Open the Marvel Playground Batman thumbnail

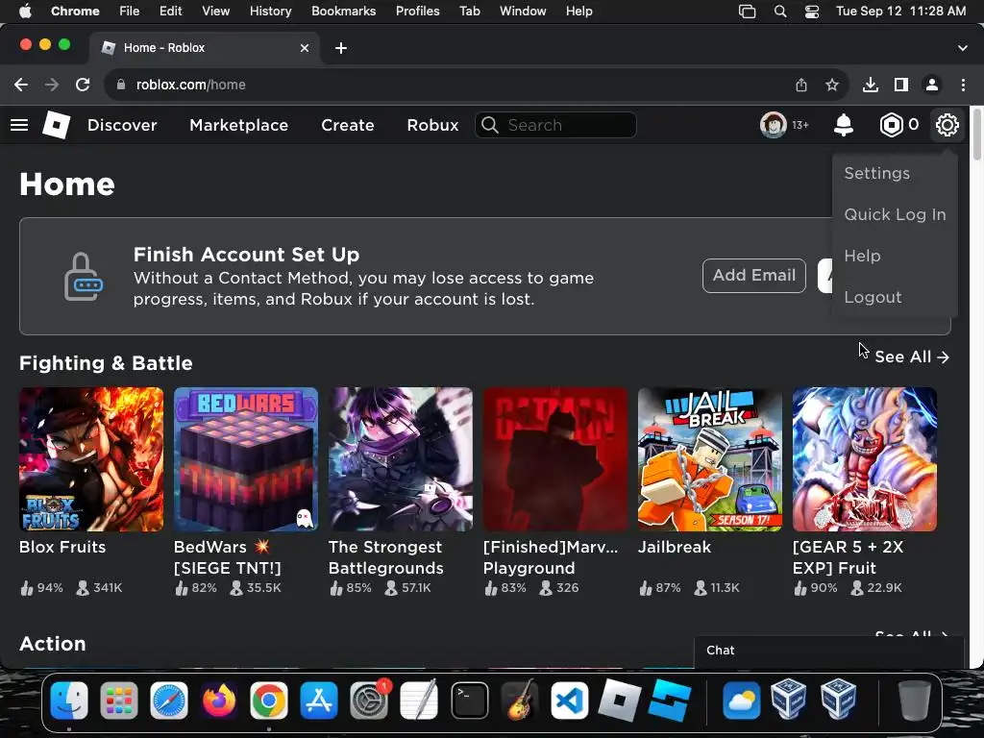point(555,459)
